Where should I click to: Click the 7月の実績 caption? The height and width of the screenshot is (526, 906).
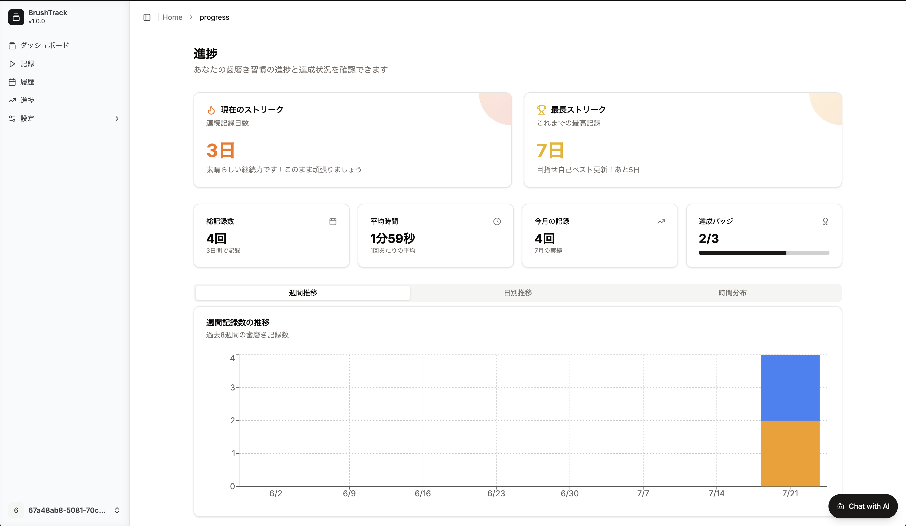pyautogui.click(x=548, y=251)
